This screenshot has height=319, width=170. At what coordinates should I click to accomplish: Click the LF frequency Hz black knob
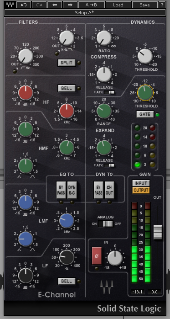click(67, 257)
